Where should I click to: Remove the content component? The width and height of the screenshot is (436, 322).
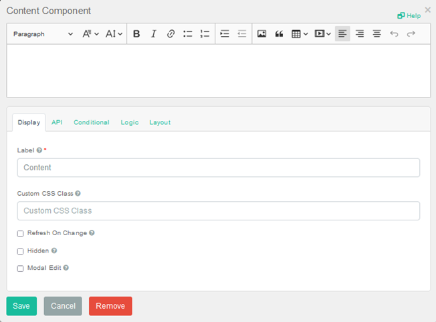[x=110, y=306]
